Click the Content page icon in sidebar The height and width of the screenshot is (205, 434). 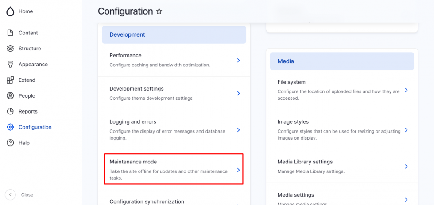(x=10, y=33)
